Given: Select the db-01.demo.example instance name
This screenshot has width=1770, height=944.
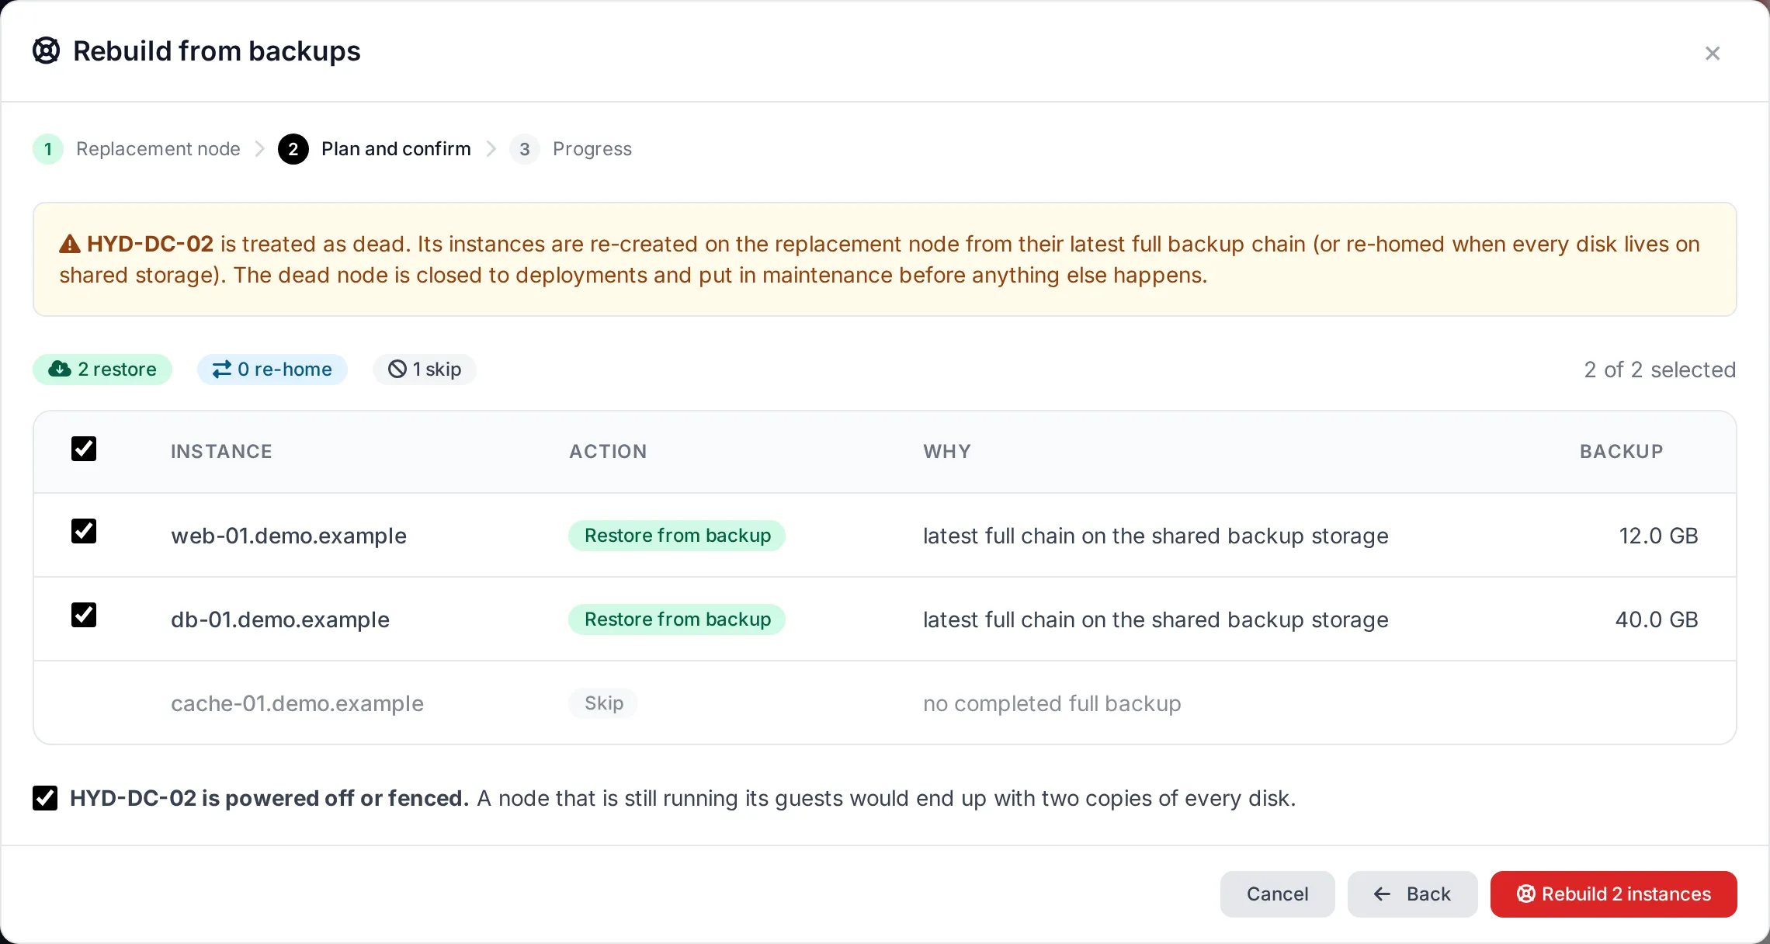Looking at the screenshot, I should (x=280, y=619).
